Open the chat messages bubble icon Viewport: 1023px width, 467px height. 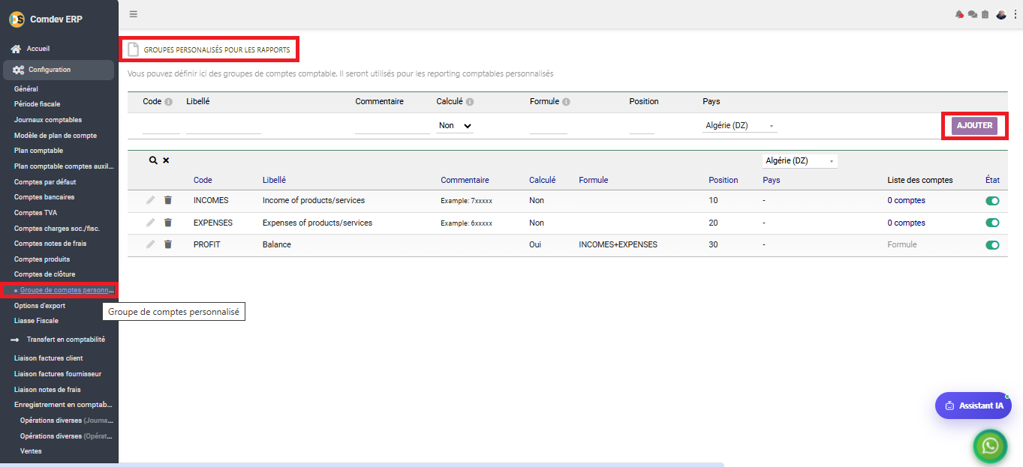[973, 14]
